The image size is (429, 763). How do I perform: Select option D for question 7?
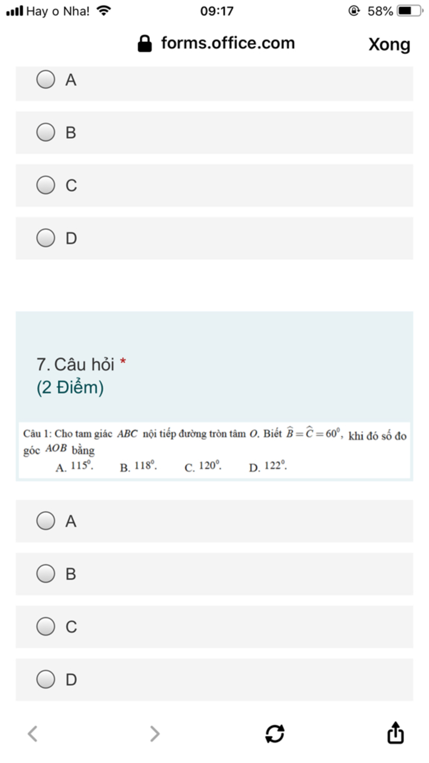pos(214,680)
